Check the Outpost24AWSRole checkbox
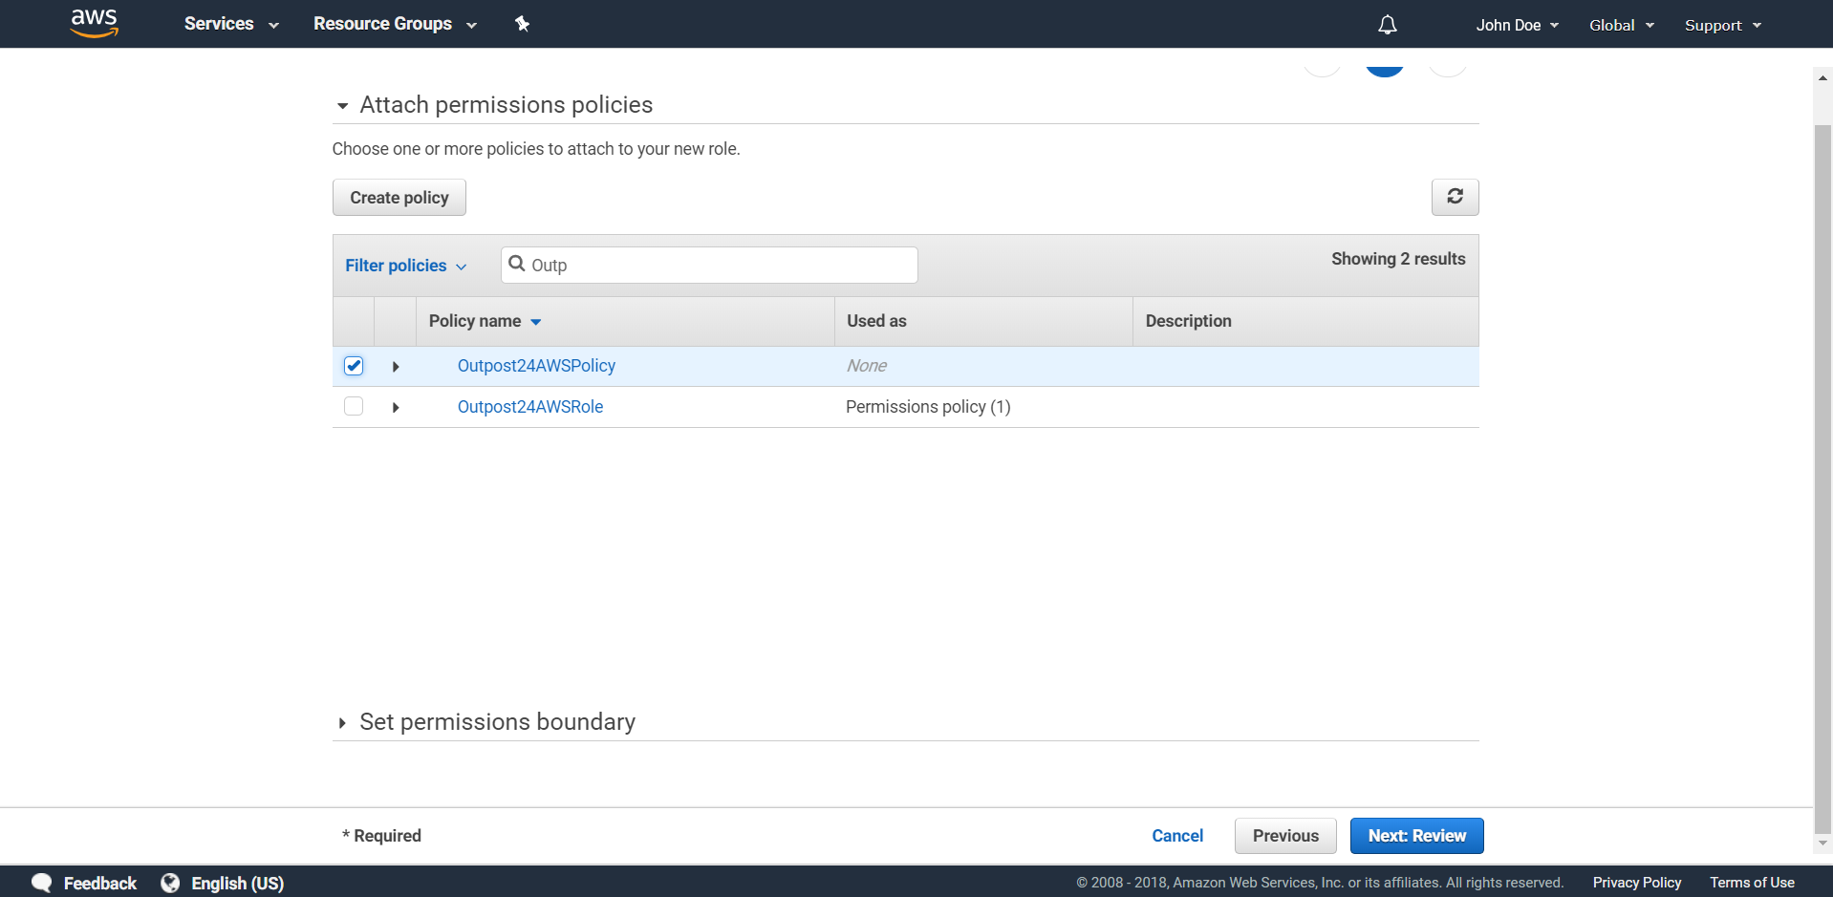This screenshot has width=1833, height=897. [x=354, y=406]
